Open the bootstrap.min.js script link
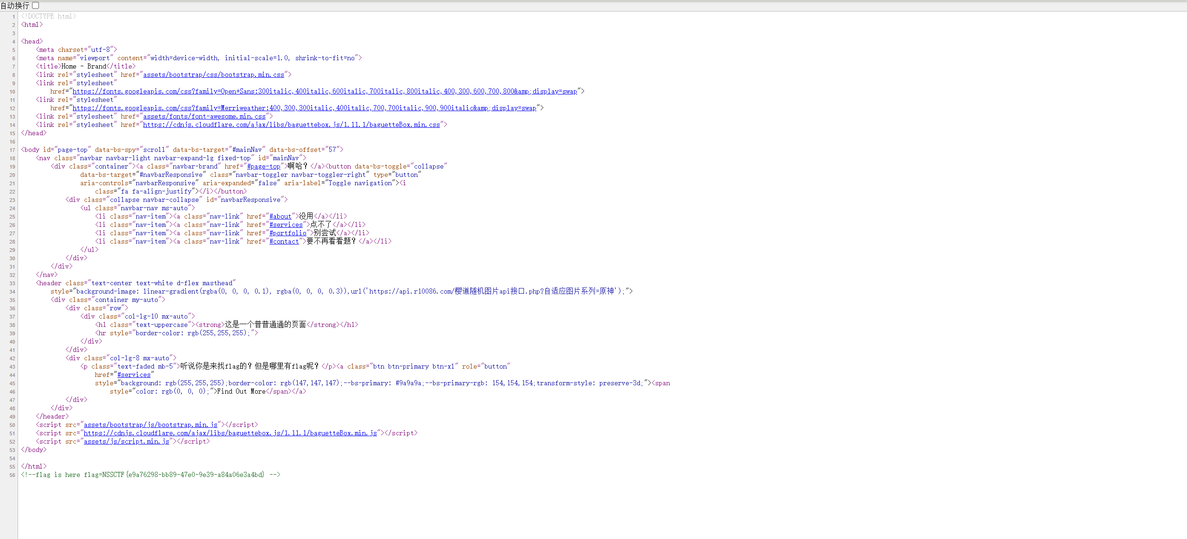1187x539 pixels. pos(150,425)
